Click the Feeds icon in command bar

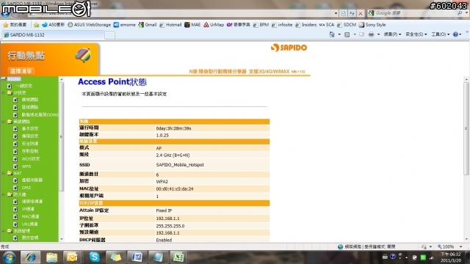[347, 34]
